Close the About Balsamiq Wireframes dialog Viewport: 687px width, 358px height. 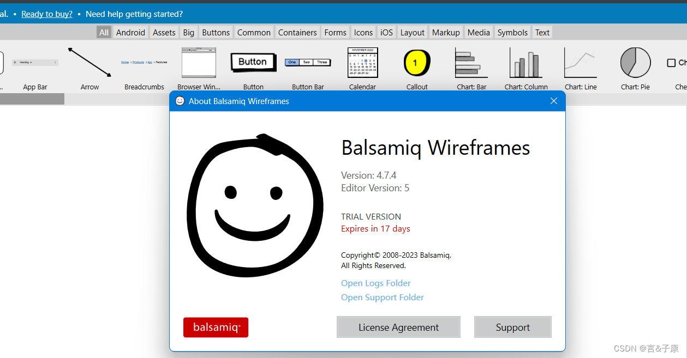pos(554,101)
